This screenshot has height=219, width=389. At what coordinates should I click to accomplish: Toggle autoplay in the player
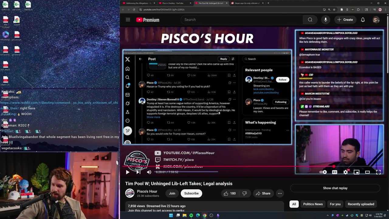click(323, 172)
